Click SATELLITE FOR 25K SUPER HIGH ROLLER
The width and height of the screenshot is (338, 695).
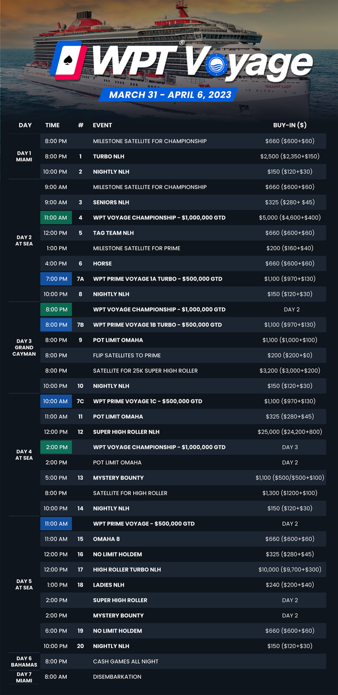(x=145, y=371)
